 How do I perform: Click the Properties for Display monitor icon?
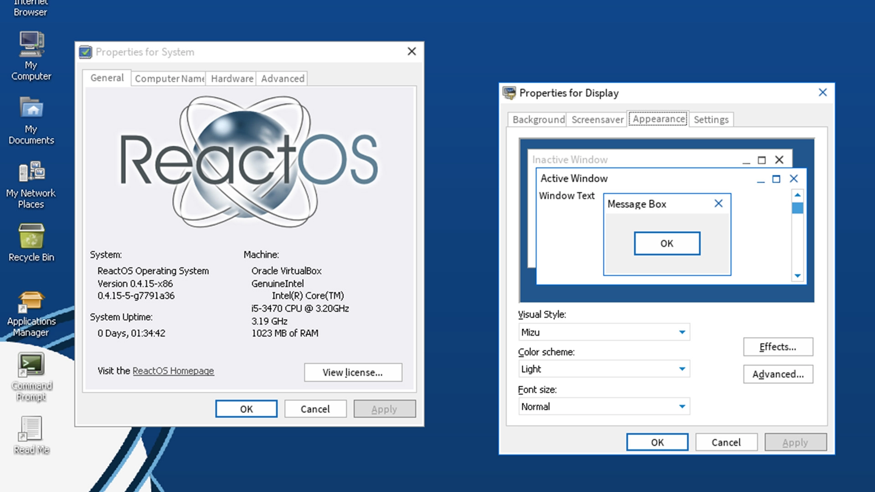click(x=510, y=92)
